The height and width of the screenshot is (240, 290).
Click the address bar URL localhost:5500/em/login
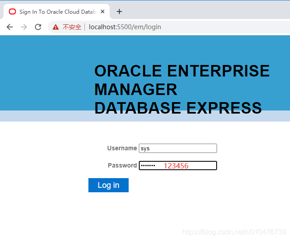(x=125, y=27)
